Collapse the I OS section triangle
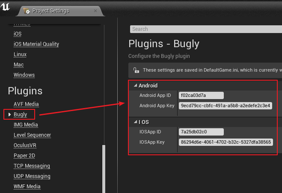 pos(135,122)
